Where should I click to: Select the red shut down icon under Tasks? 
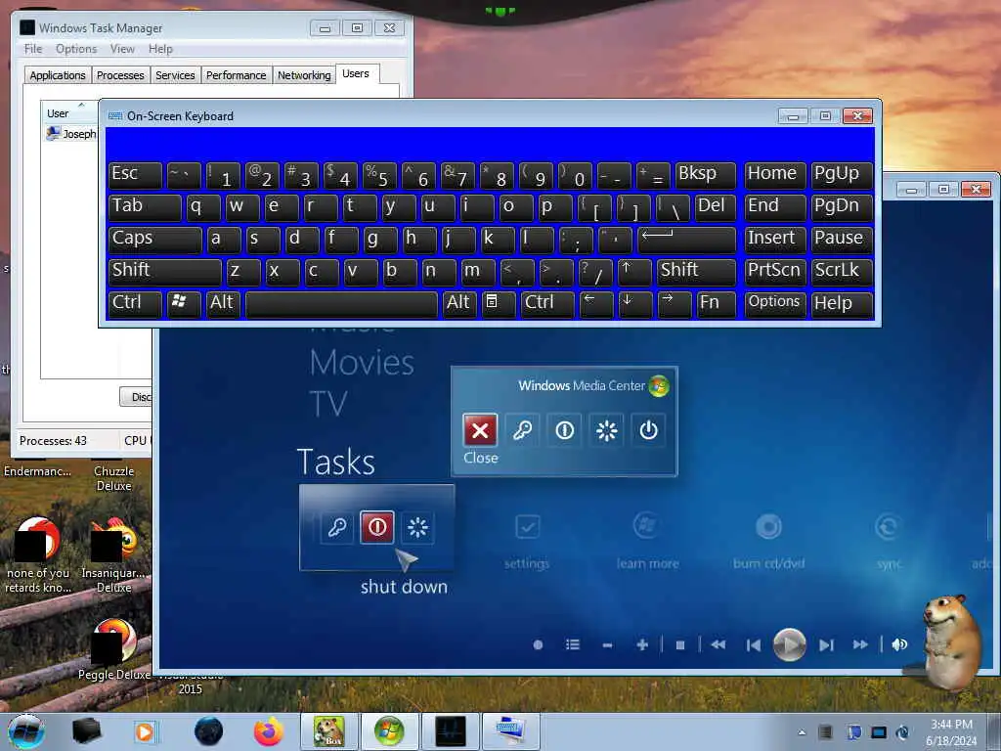376,527
